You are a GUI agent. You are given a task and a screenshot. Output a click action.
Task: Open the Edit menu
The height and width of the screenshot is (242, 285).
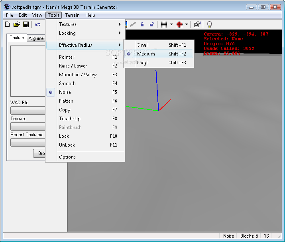pyautogui.click(x=23, y=15)
